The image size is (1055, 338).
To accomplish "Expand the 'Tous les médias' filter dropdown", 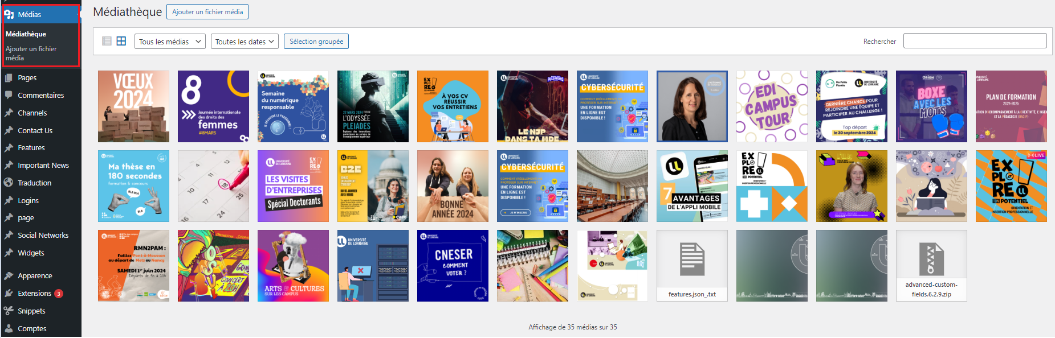I will tap(170, 42).
